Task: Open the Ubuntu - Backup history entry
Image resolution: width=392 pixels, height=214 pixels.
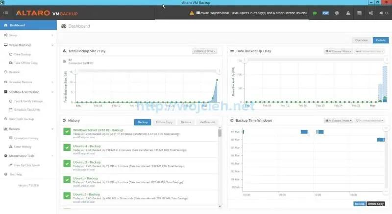Action: pos(85,178)
